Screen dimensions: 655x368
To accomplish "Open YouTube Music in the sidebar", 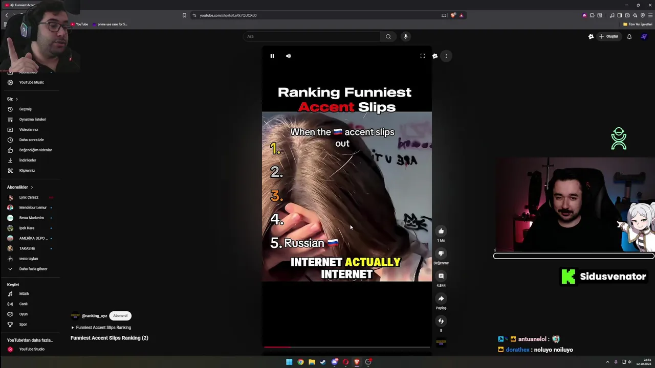I will coord(31,82).
